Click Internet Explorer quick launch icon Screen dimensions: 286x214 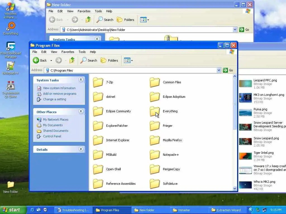[32, 210]
